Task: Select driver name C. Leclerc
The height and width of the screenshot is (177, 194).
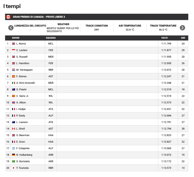Action: coord(22,50)
